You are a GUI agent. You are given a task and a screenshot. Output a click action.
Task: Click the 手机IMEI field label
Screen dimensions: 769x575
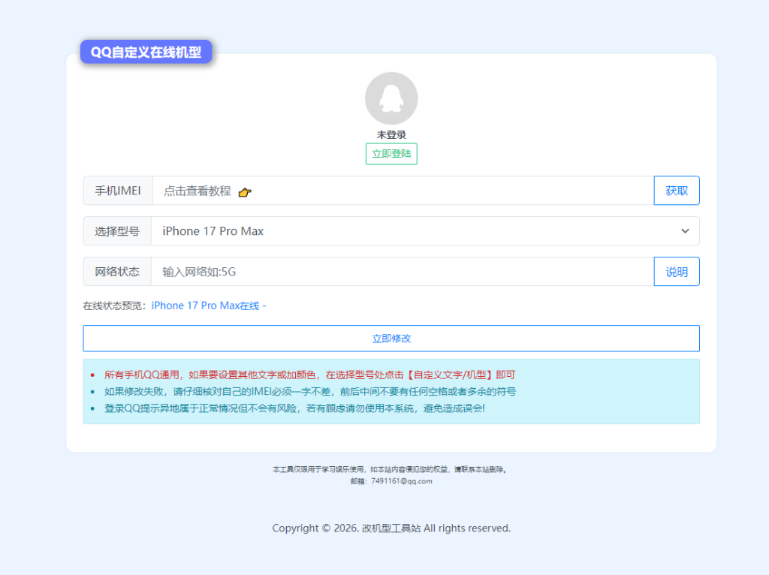pyautogui.click(x=118, y=191)
